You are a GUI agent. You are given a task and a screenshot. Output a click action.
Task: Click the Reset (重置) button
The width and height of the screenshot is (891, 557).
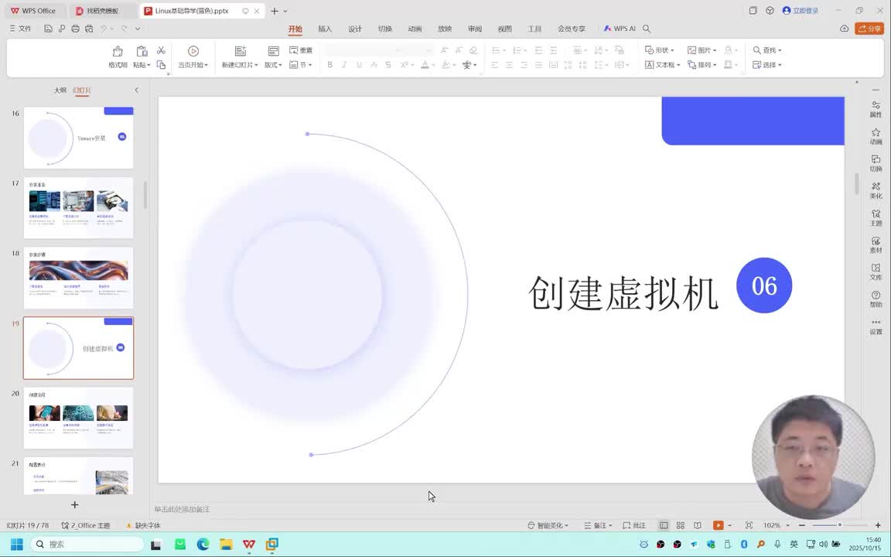[x=301, y=50]
